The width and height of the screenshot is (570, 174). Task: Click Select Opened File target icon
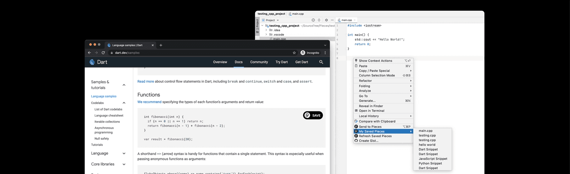coord(313,20)
